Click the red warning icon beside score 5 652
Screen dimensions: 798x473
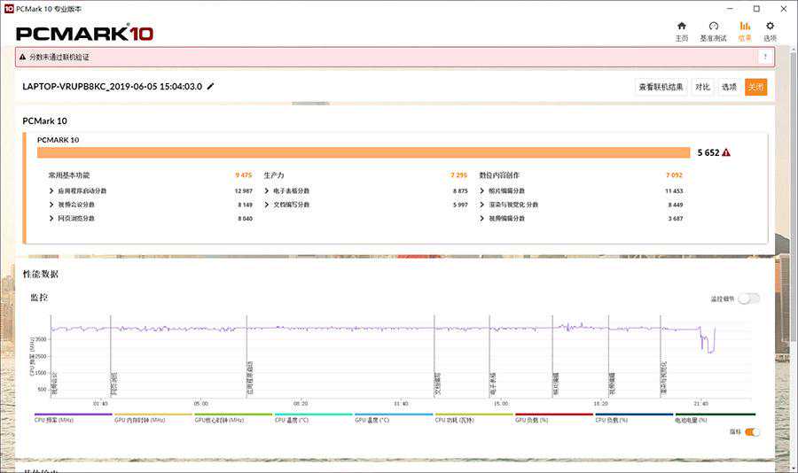pyautogui.click(x=726, y=152)
